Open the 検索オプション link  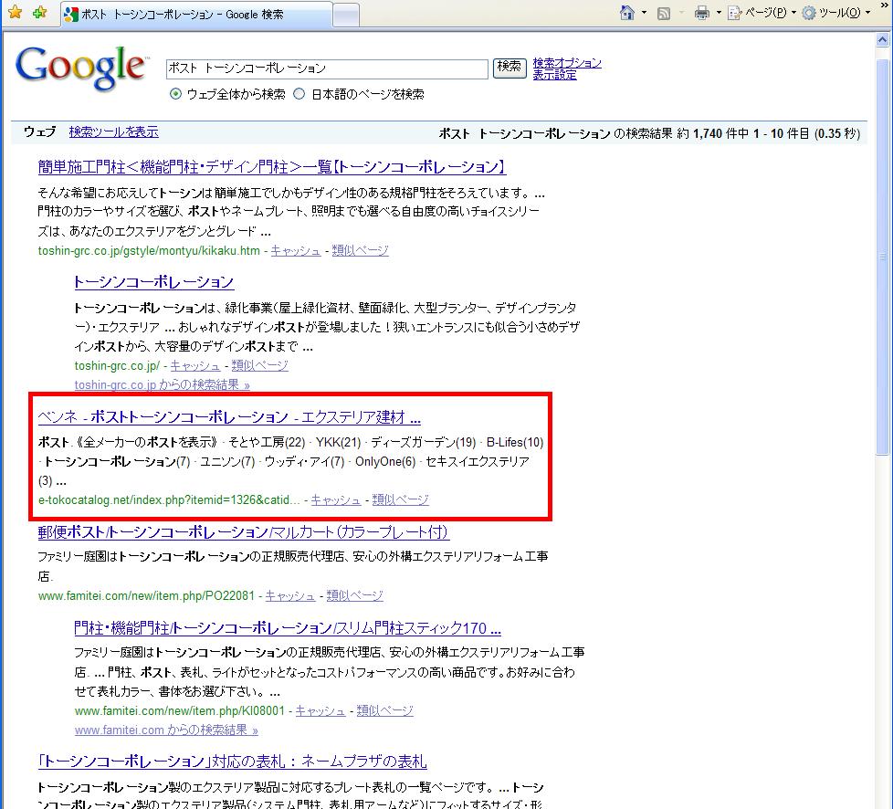coord(567,63)
